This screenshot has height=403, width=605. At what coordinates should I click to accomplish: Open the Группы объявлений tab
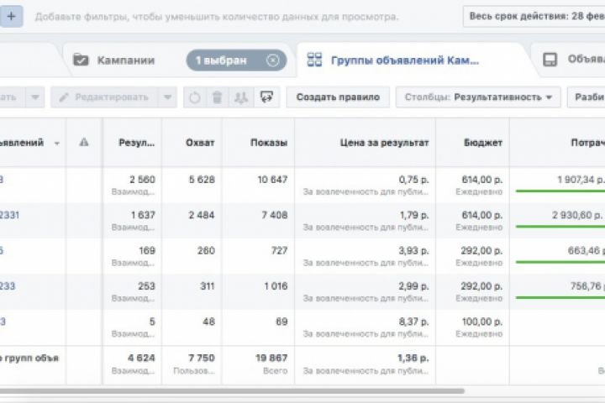coord(405,60)
